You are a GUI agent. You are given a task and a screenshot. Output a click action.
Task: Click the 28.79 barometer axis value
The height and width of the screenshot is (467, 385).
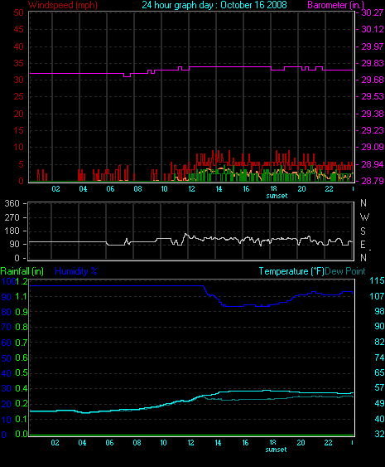pyautogui.click(x=372, y=181)
